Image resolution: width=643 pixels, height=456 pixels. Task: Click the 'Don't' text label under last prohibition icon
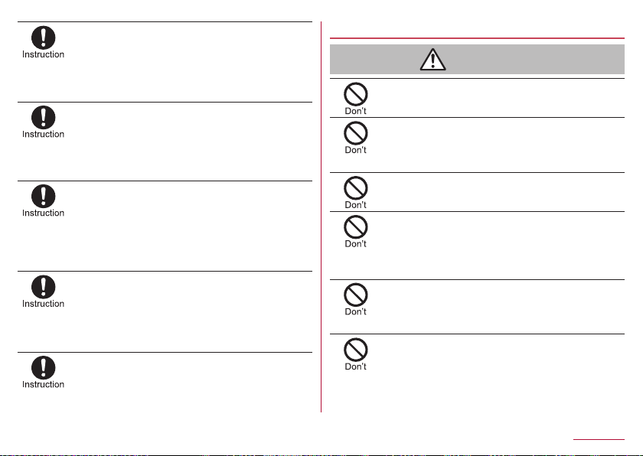click(x=355, y=366)
